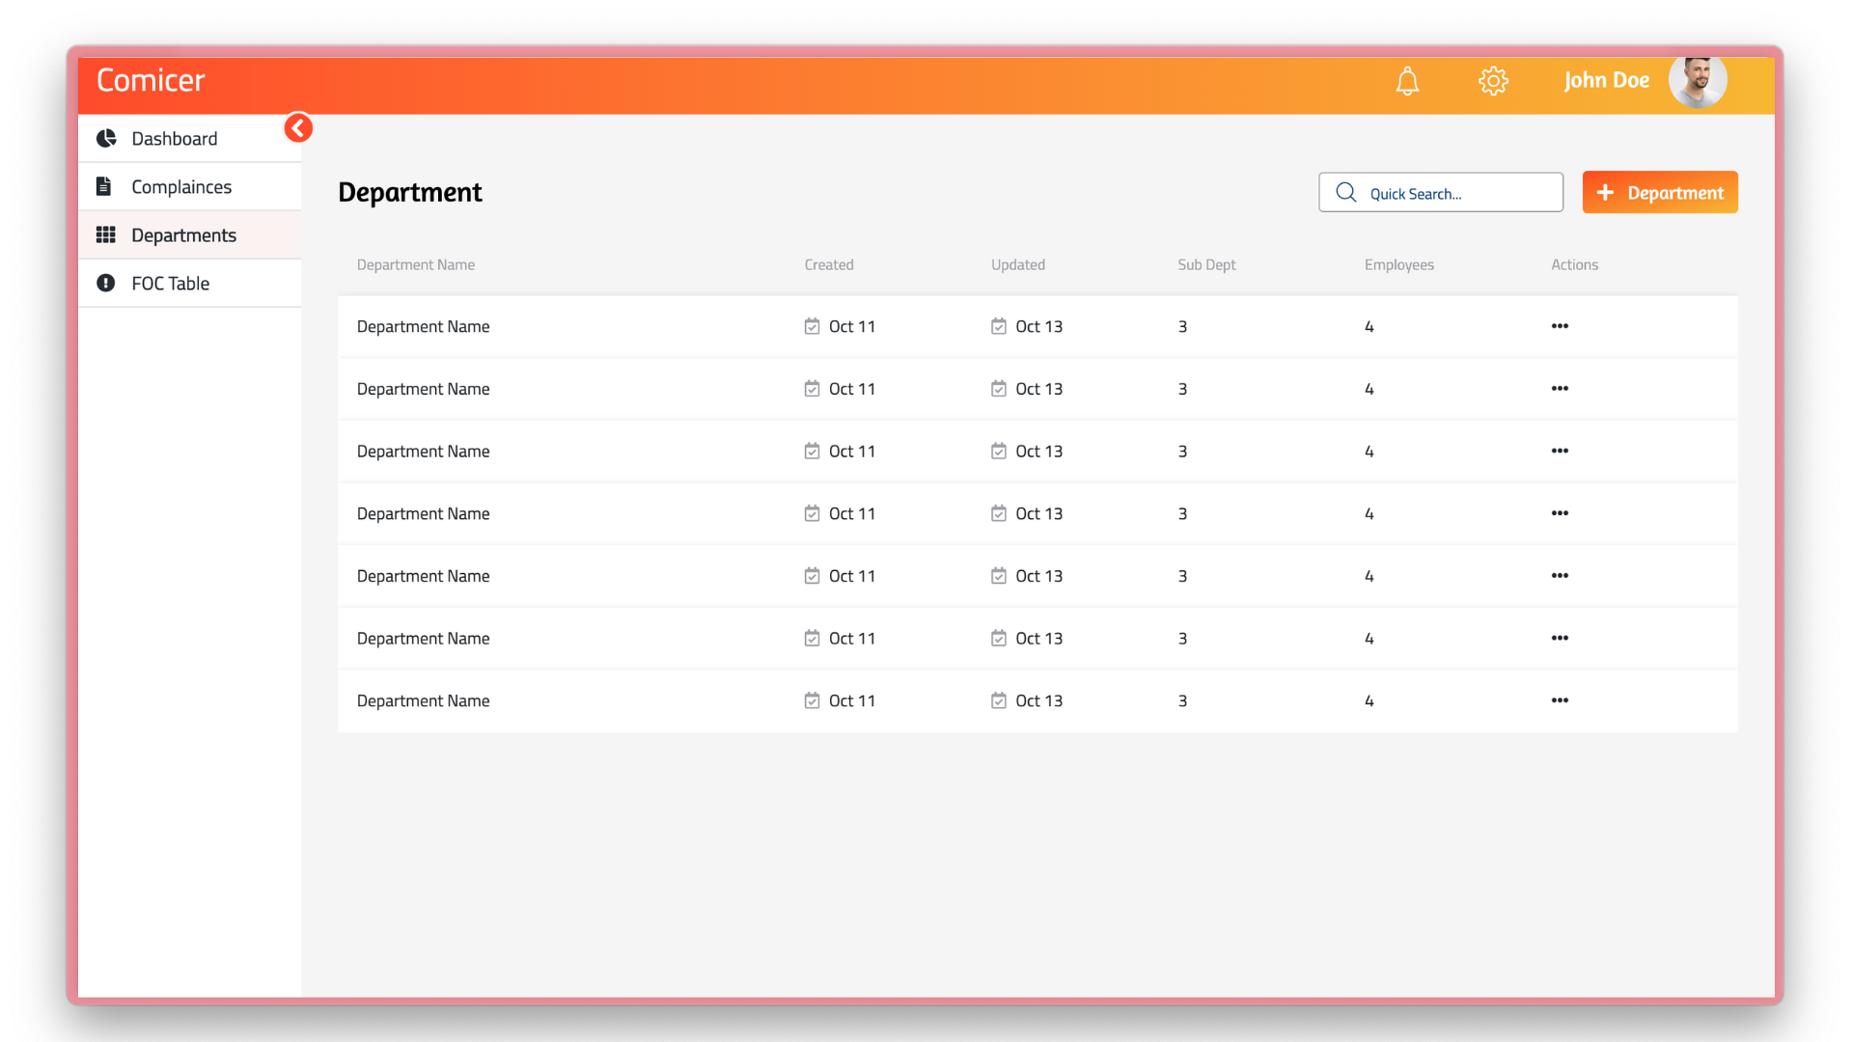This screenshot has height=1042, width=1853.
Task: Open actions menu for fourth department row
Action: (1560, 513)
